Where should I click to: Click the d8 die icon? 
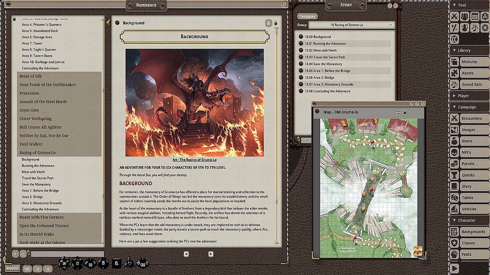103,263
